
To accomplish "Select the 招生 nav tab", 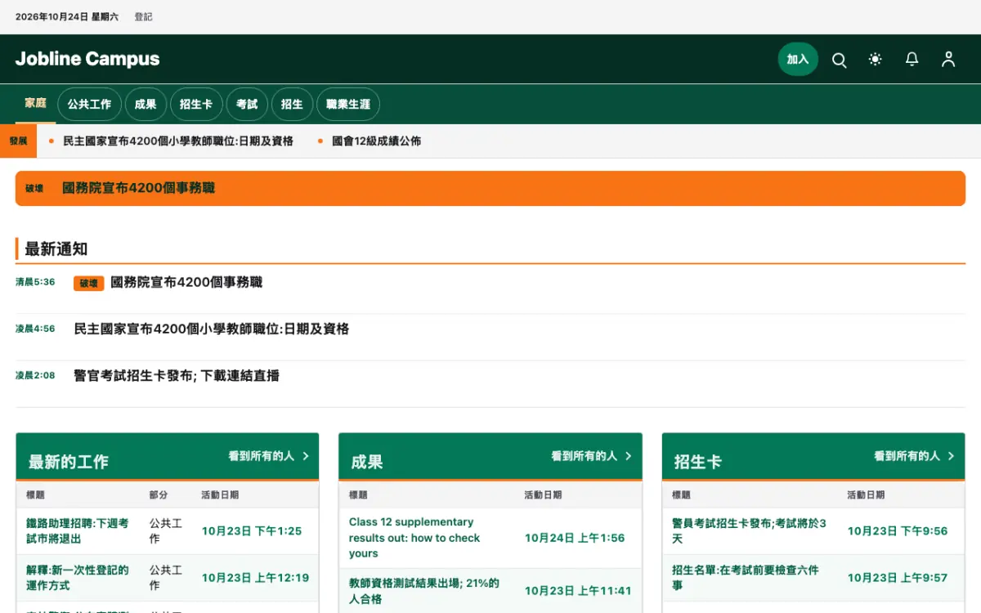I will click(292, 105).
